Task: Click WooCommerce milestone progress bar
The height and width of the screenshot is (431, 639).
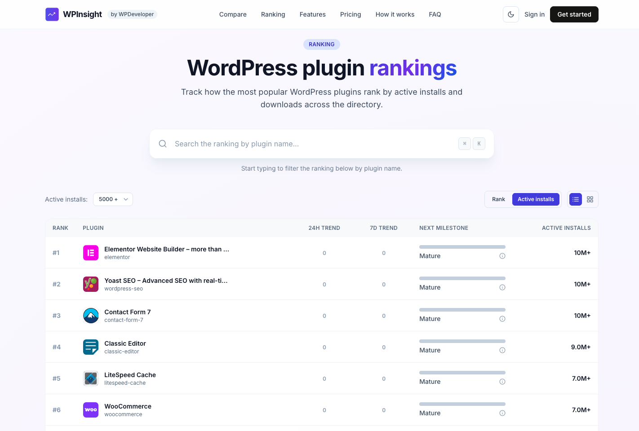Action: [x=462, y=404]
